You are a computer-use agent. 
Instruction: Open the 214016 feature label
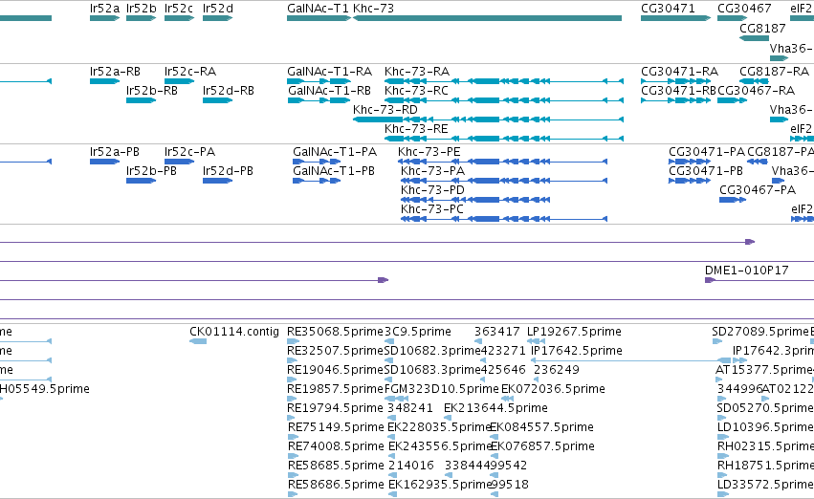(x=411, y=466)
